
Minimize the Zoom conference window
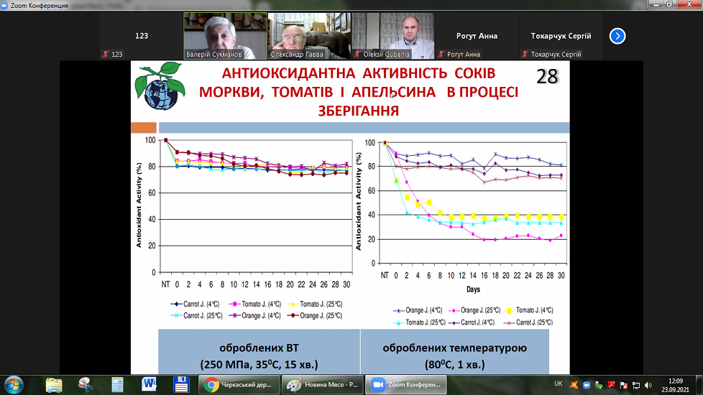coord(656,4)
